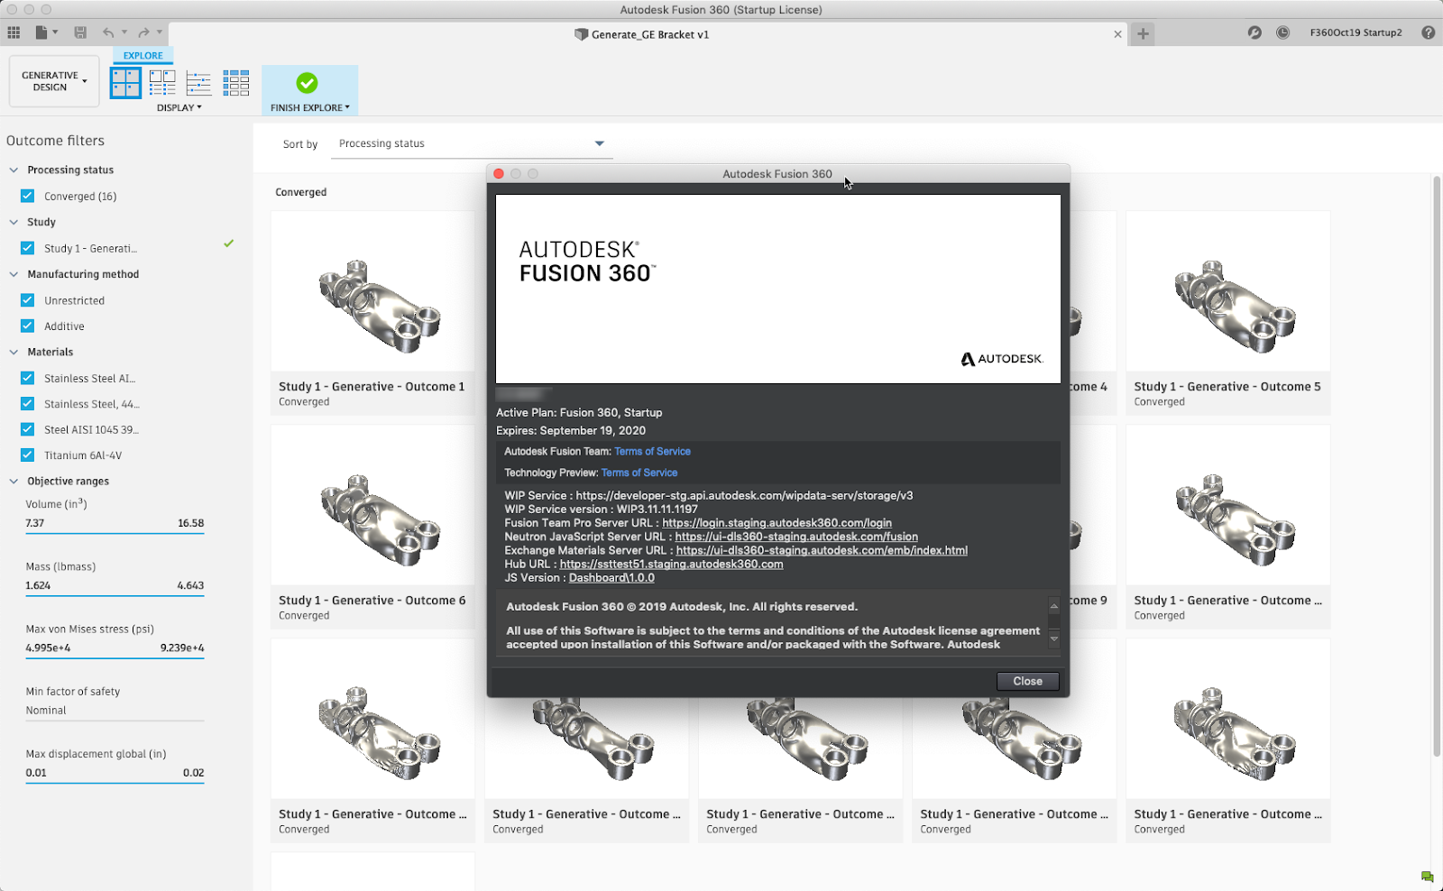Image resolution: width=1443 pixels, height=891 pixels.
Task: Open Autodesk Fusion Team Terms of Service
Action: (x=652, y=451)
